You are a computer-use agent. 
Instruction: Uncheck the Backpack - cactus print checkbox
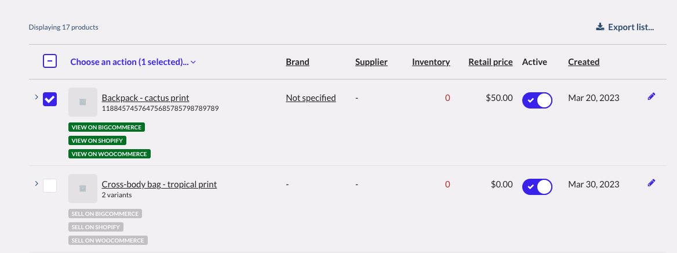(50, 99)
